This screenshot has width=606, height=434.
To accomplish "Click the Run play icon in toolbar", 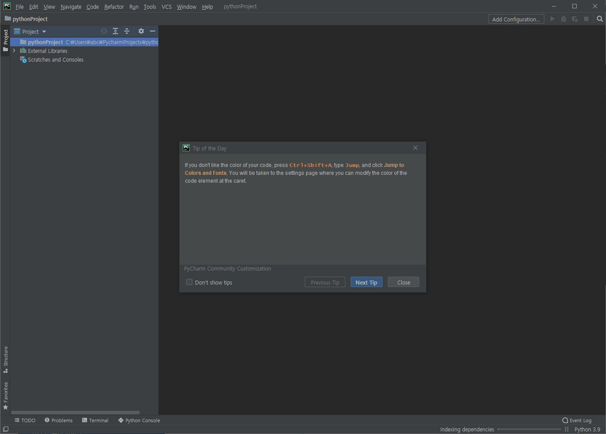I will [552, 19].
